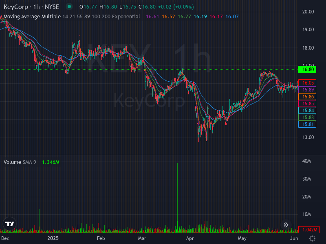Click the red 16.05 price label
The image size is (326, 244).
(307, 83)
